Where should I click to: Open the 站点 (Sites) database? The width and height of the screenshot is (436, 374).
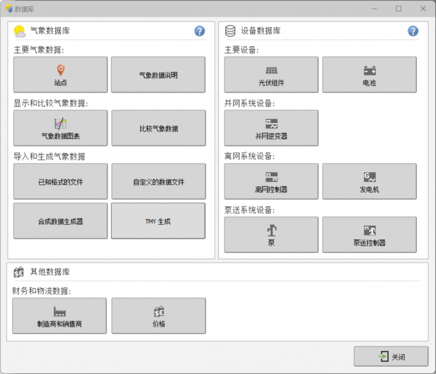60,74
